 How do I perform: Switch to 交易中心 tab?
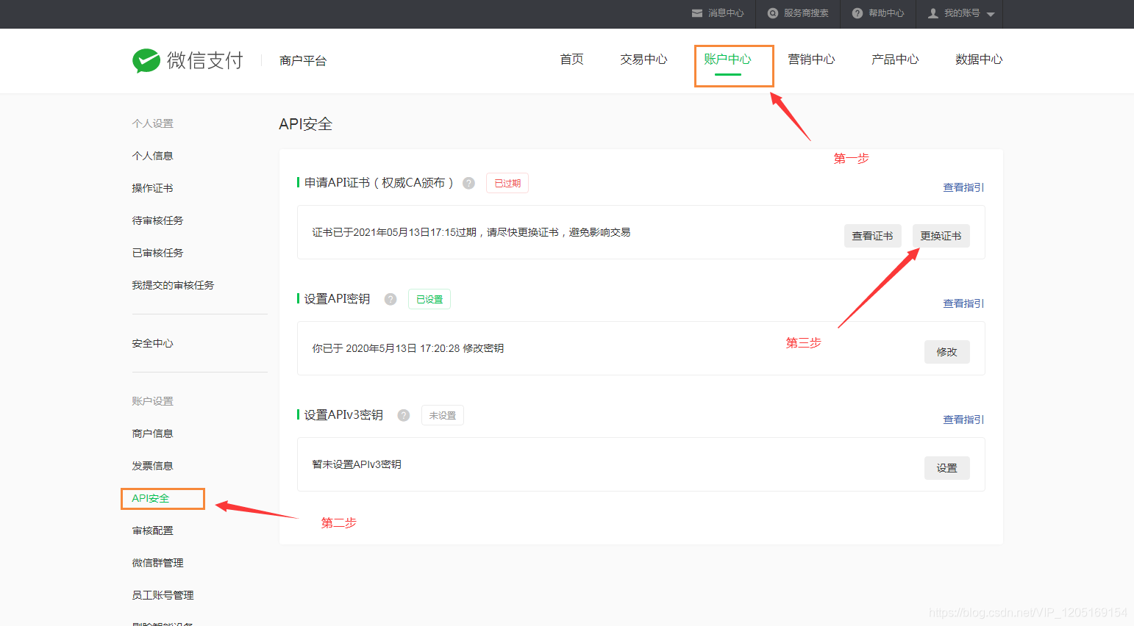click(x=643, y=60)
